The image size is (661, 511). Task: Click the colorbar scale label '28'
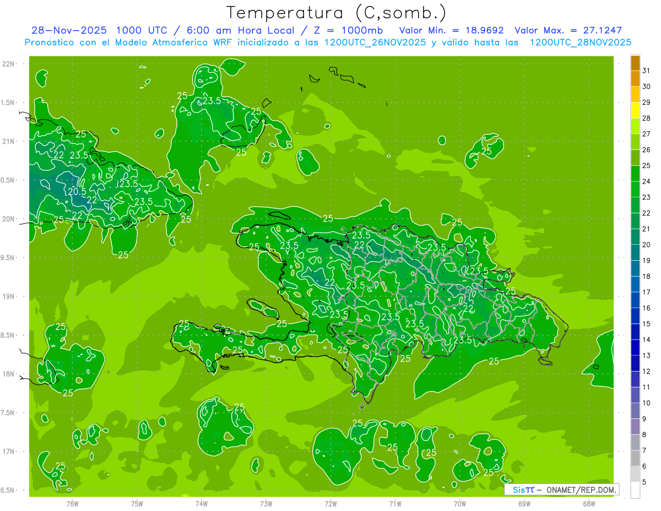646,118
